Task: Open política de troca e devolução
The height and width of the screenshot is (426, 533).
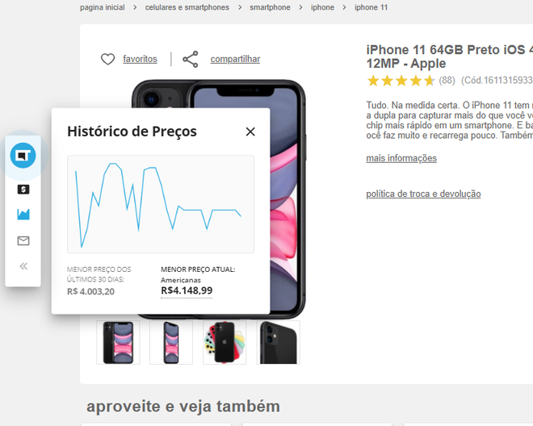Action: [x=423, y=194]
